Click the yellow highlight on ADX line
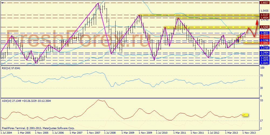Image resolution: width=270 pixels, height=135 pixels. coord(245,115)
